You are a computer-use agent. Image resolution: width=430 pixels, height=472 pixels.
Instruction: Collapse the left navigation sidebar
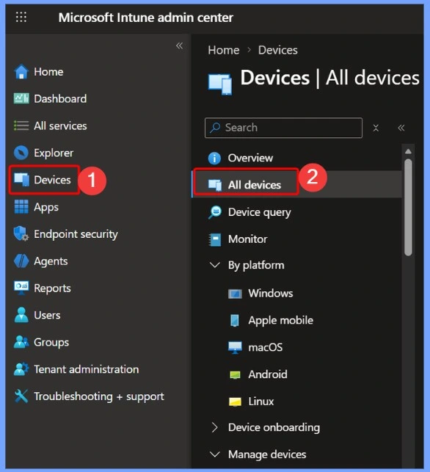[179, 46]
